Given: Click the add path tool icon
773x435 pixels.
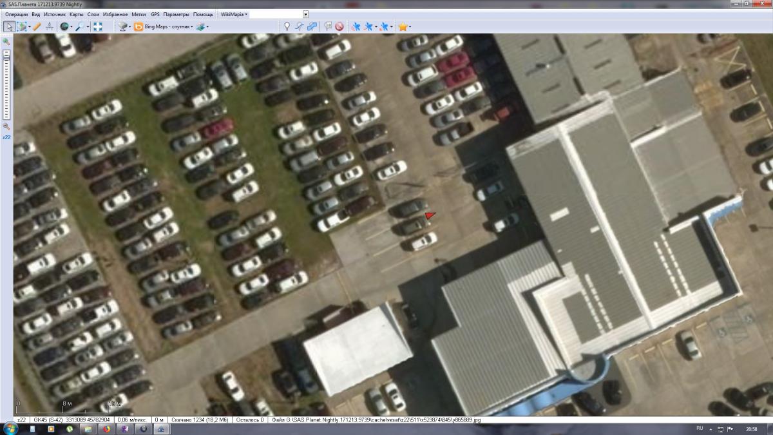Looking at the screenshot, I should pos(300,26).
